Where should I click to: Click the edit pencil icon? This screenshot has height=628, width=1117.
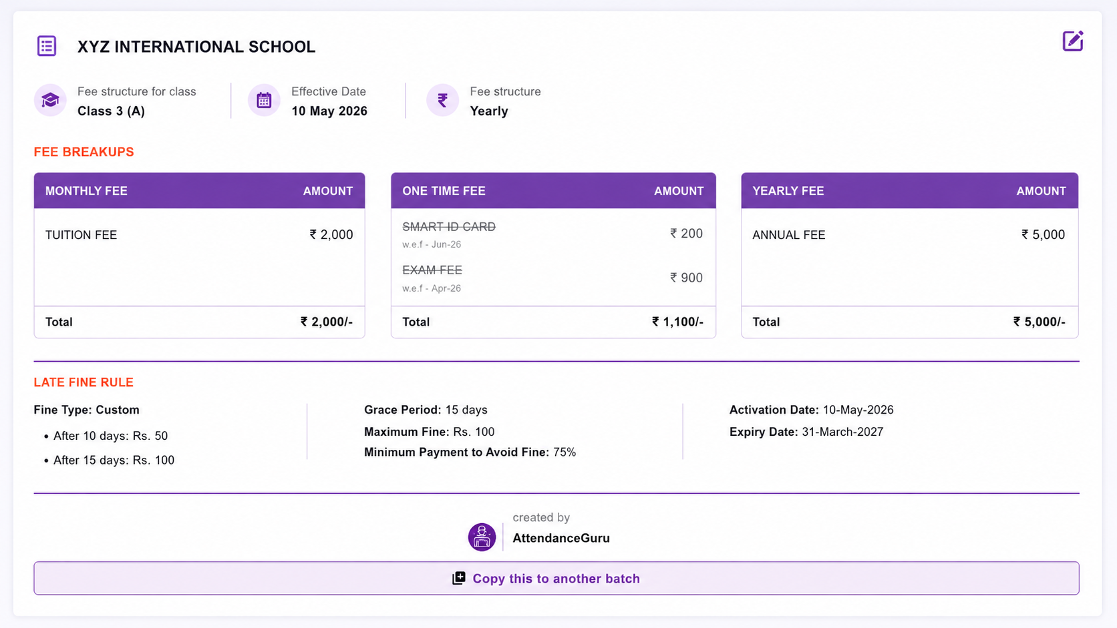pos(1072,41)
